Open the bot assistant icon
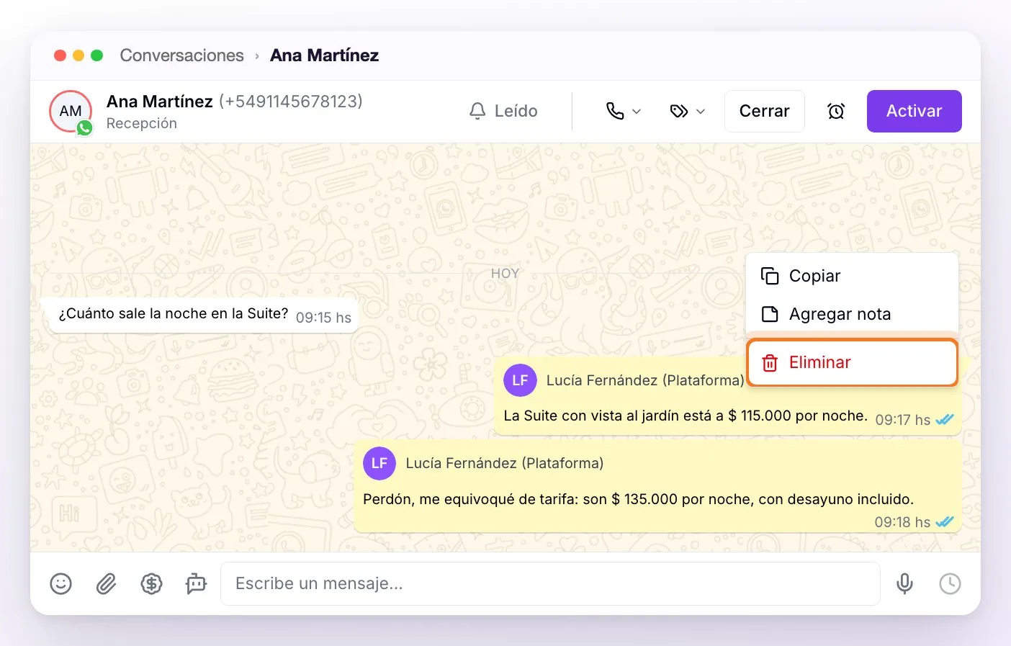The image size is (1011, 646). coord(196,583)
